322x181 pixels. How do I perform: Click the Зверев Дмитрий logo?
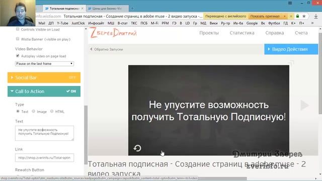pyautogui.click(x=113, y=33)
